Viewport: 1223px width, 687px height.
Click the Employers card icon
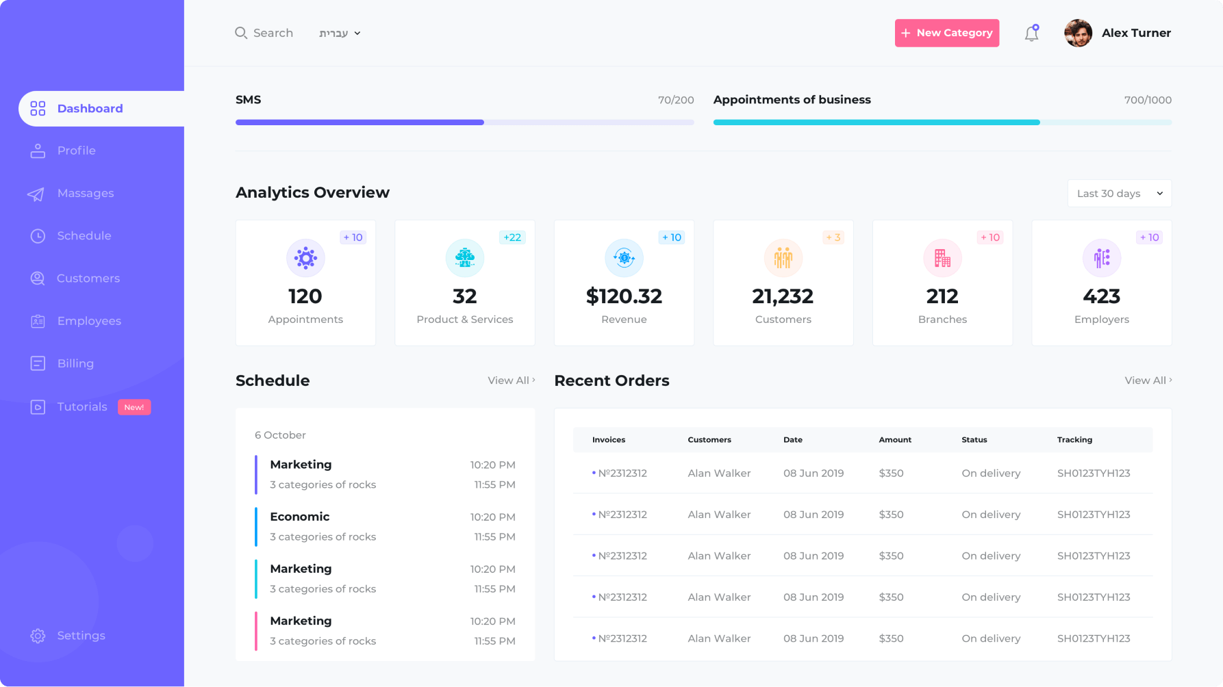1102,258
